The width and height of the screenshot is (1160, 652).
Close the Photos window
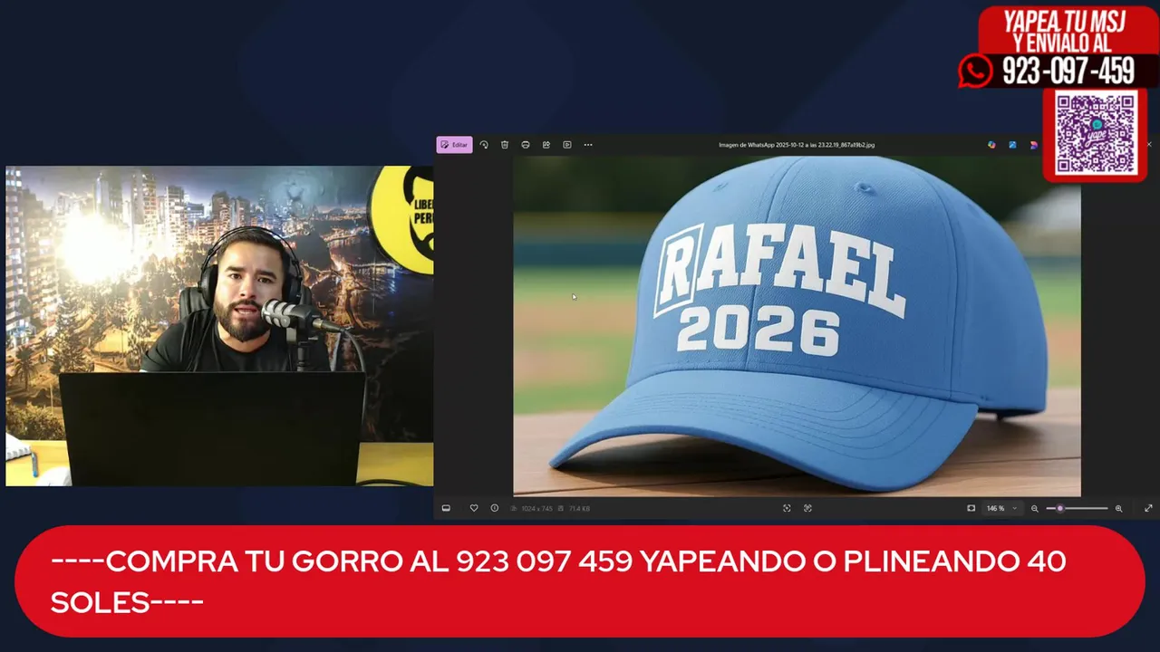[x=1149, y=145]
